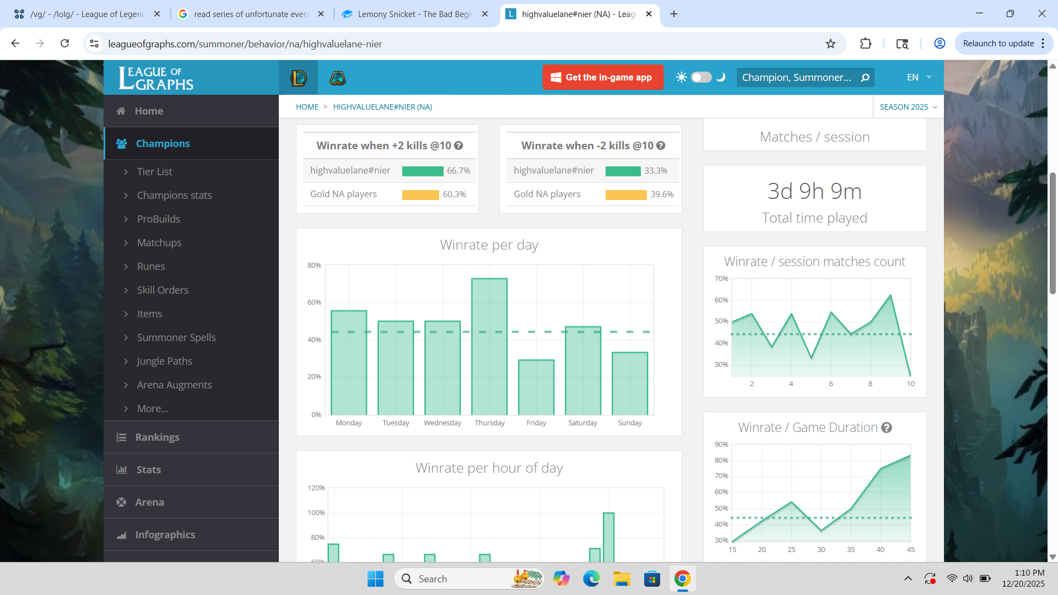1058x595 pixels.
Task: Click the search magnifier in summoner search
Action: (865, 78)
